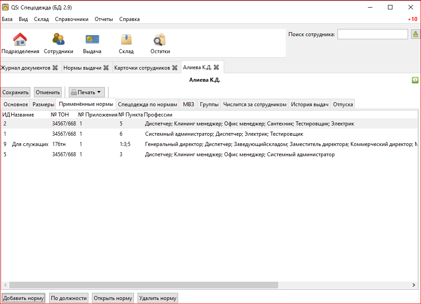Click the green info icon
421x304 pixels.
(415, 80)
